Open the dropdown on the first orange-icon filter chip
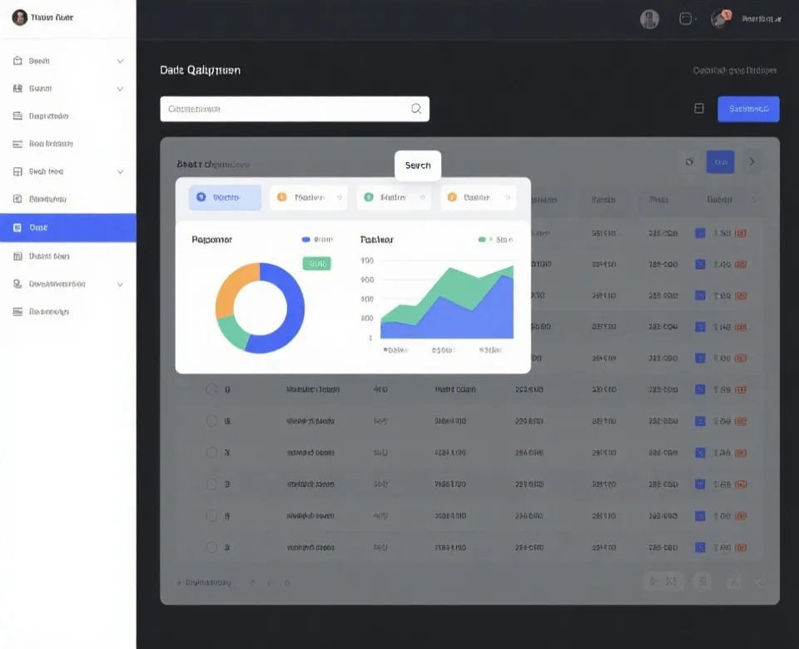This screenshot has height=649, width=799. (339, 198)
